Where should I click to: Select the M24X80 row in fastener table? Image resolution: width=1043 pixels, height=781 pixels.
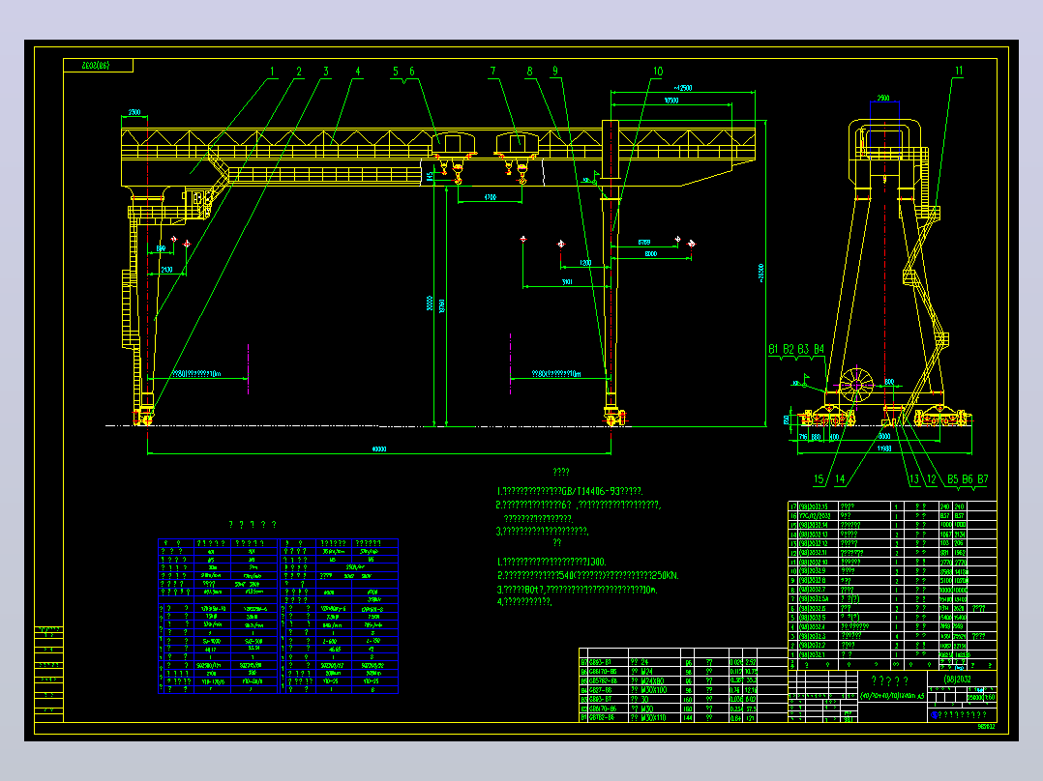coord(683,680)
